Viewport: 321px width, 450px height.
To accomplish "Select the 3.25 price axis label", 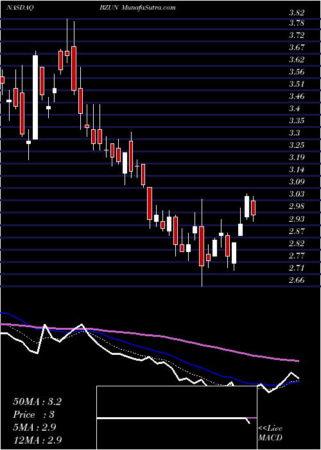I will point(297,145).
